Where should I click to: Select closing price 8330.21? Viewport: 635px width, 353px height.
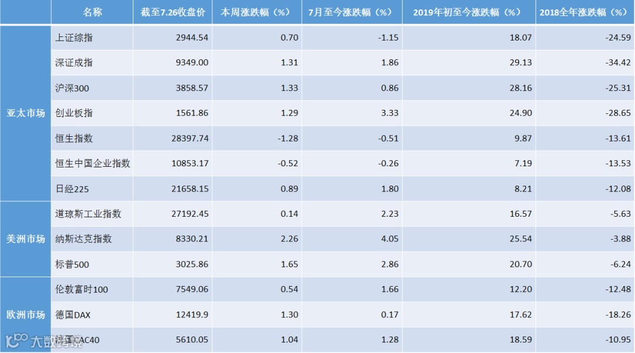[192, 239]
